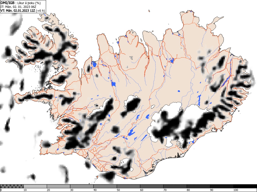Select the 90–100 legend segment
The height and width of the screenshot is (192, 257).
(222, 186)
